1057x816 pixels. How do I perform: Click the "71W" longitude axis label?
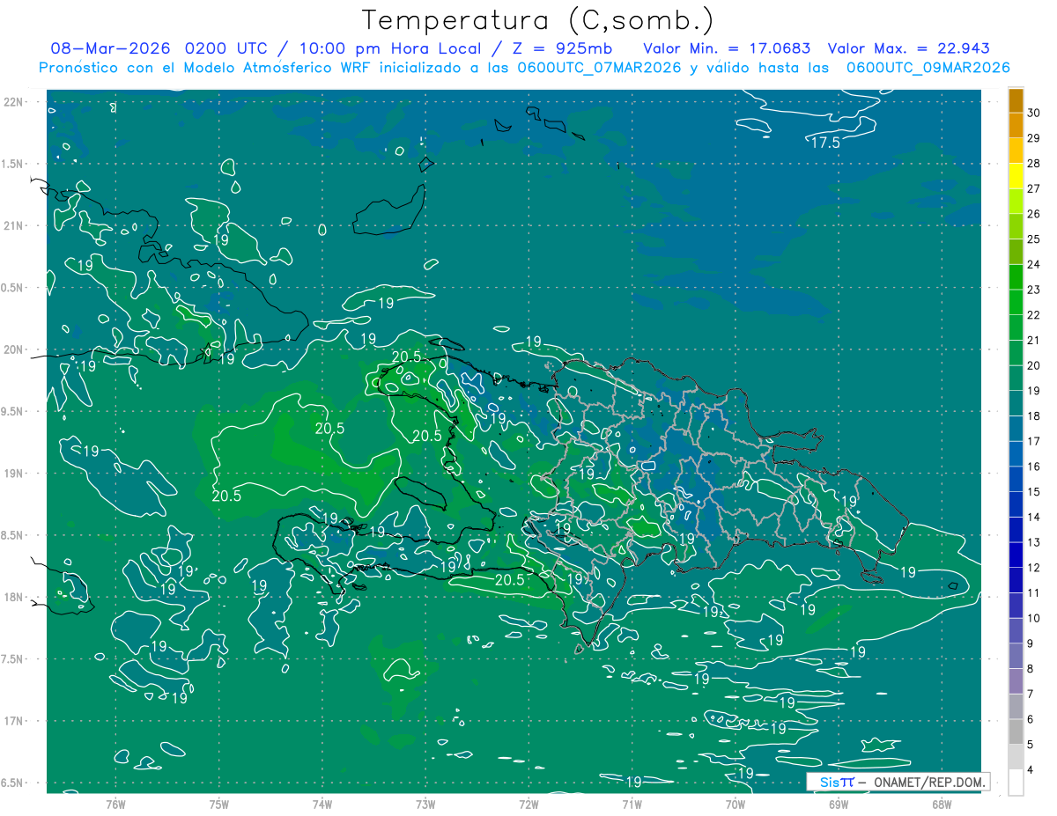pos(632,805)
